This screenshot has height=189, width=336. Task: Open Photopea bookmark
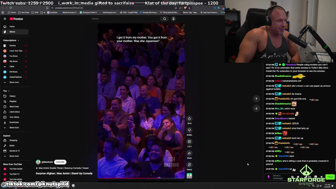(89, 12)
